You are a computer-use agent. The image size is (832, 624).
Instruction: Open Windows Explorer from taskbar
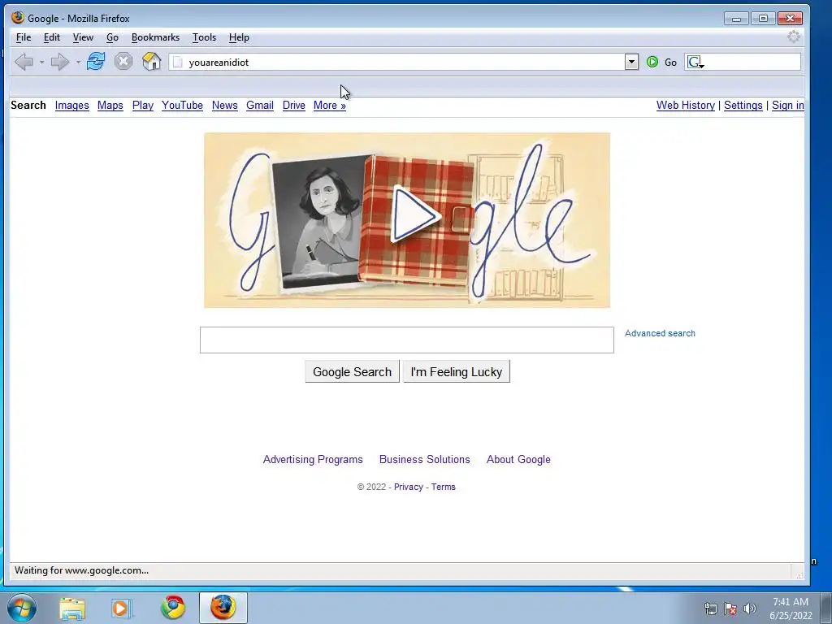point(72,608)
